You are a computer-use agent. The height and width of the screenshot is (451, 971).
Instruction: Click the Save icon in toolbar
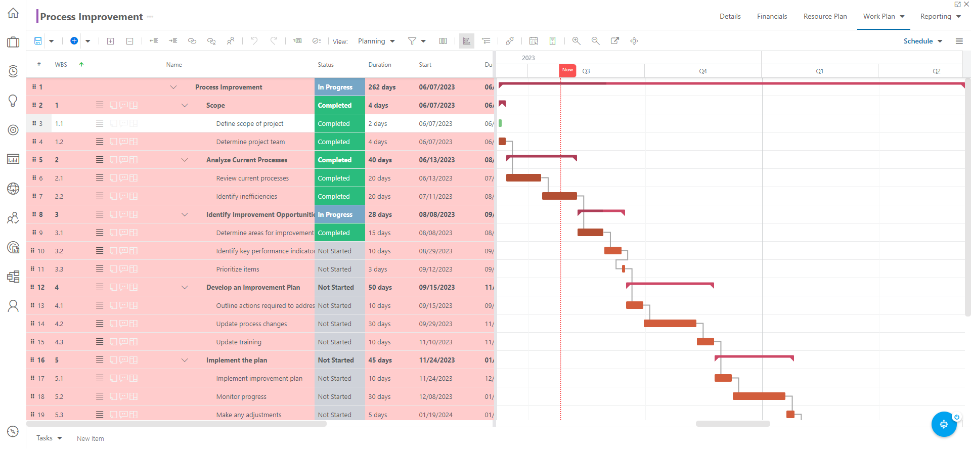pos(38,41)
